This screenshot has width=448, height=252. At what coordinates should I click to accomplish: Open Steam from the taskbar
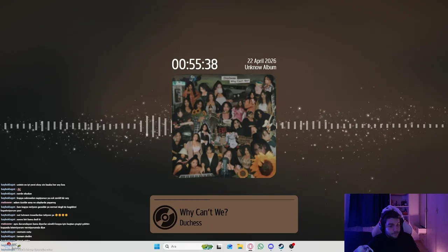point(281,246)
